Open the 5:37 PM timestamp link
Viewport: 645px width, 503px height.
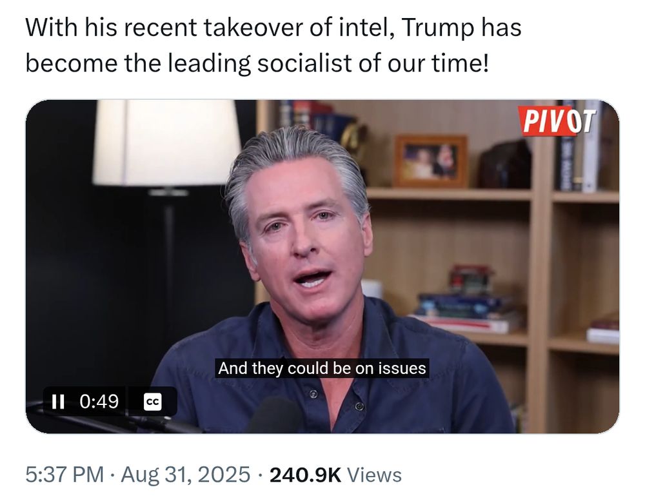[64, 474]
